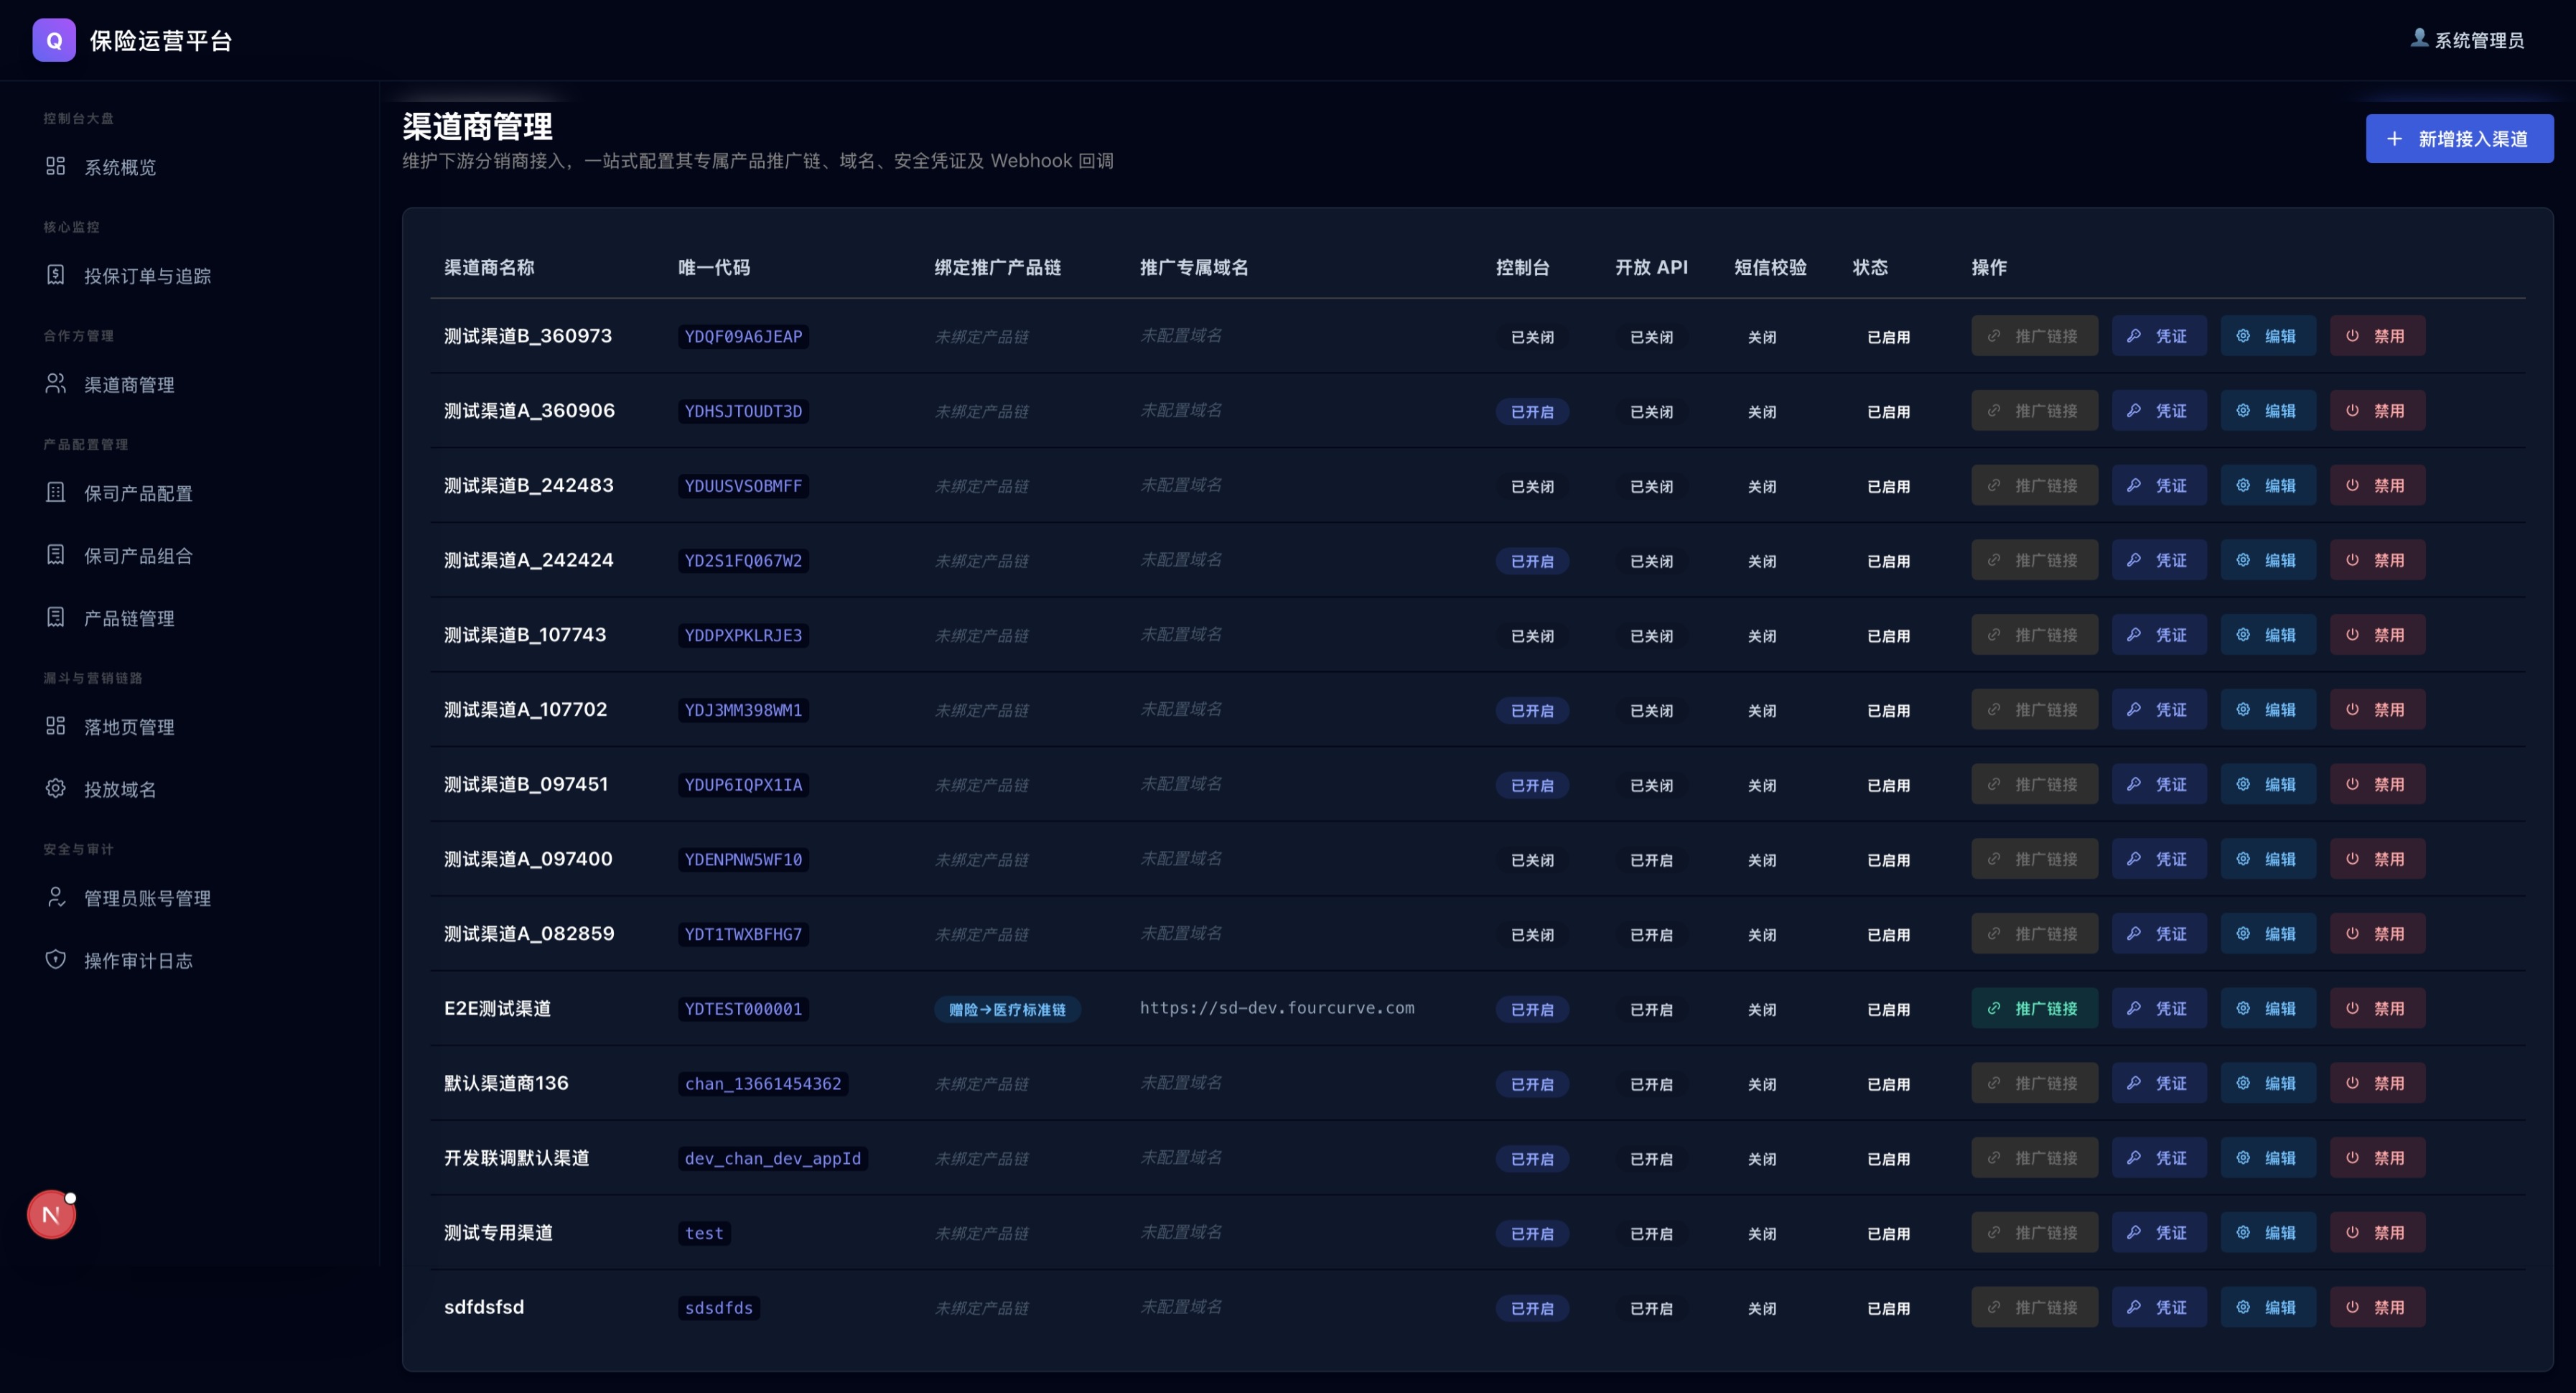Go to 投保订单与追踪 page
The height and width of the screenshot is (1393, 2576).
[147, 276]
